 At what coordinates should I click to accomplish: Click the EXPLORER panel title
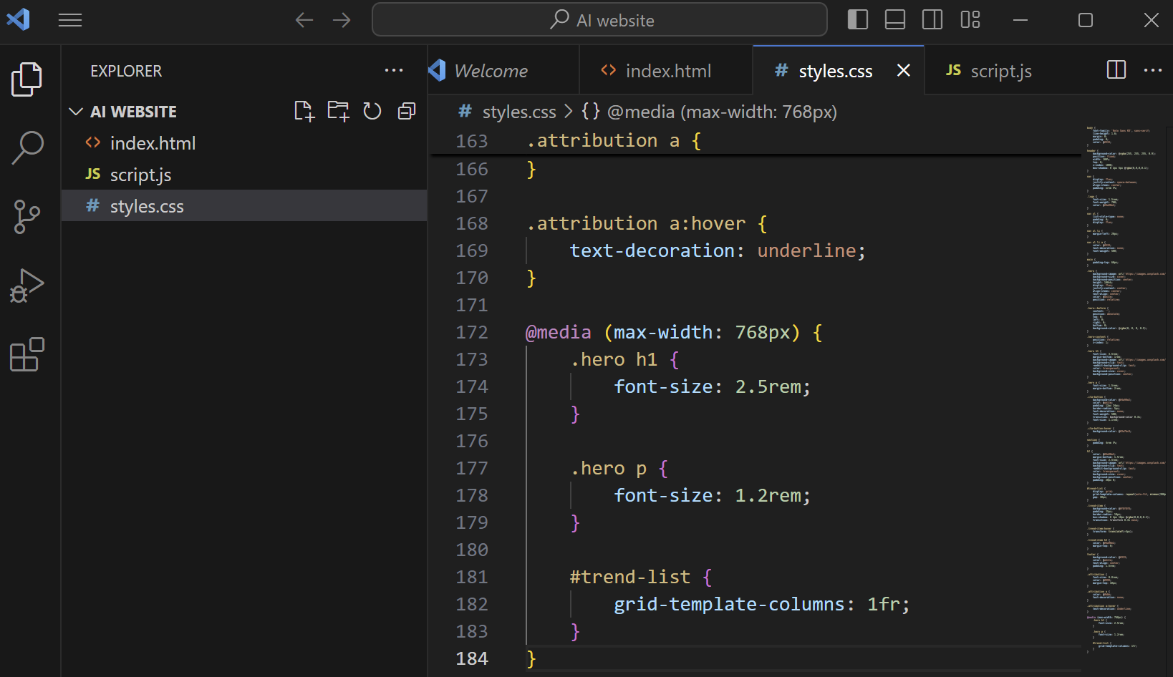tap(126, 71)
